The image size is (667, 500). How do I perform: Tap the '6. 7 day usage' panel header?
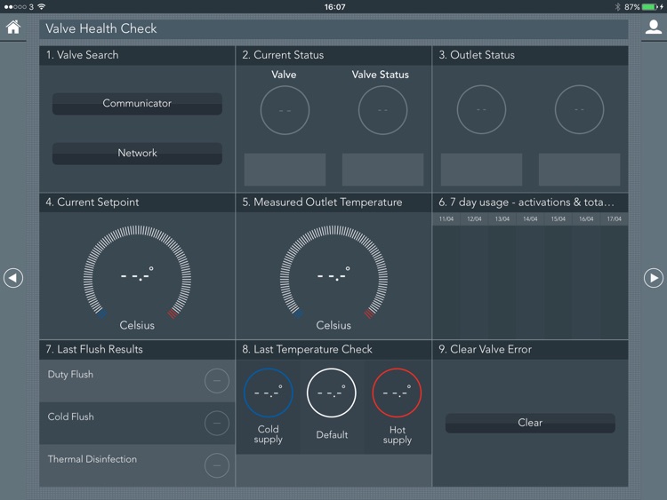click(530, 202)
